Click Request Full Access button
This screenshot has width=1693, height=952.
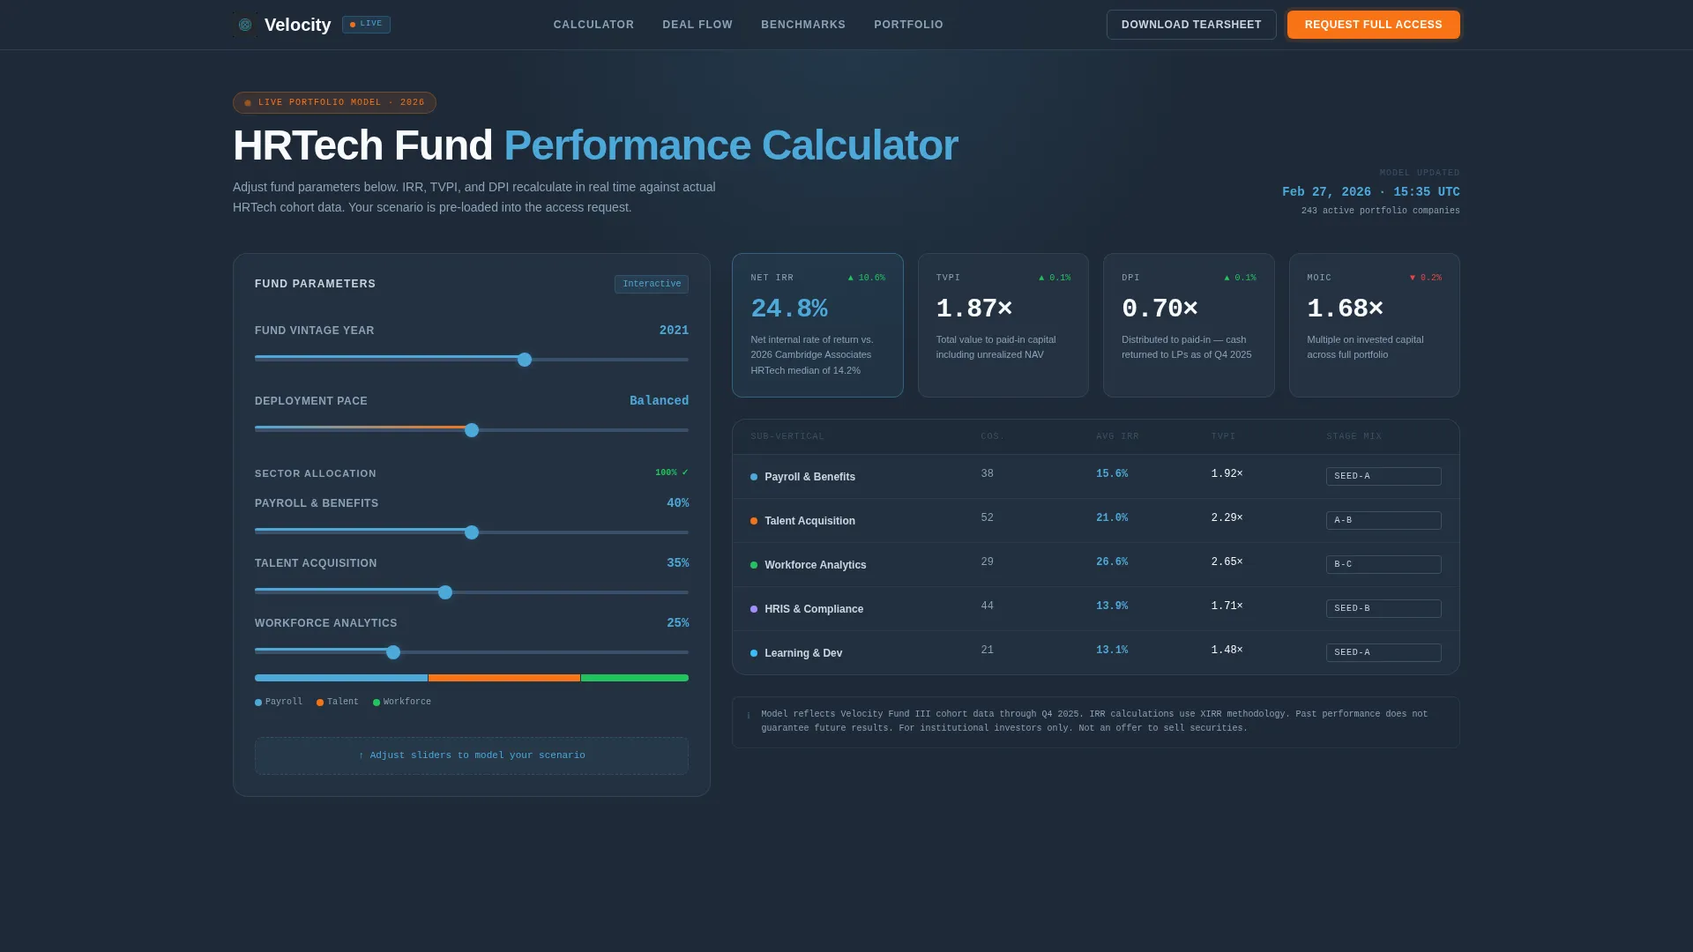(x=1373, y=25)
